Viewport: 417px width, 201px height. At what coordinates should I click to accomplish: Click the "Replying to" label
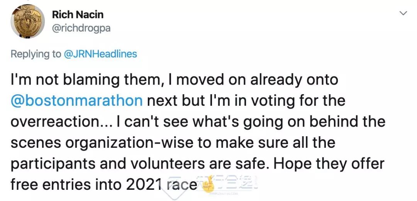click(36, 54)
